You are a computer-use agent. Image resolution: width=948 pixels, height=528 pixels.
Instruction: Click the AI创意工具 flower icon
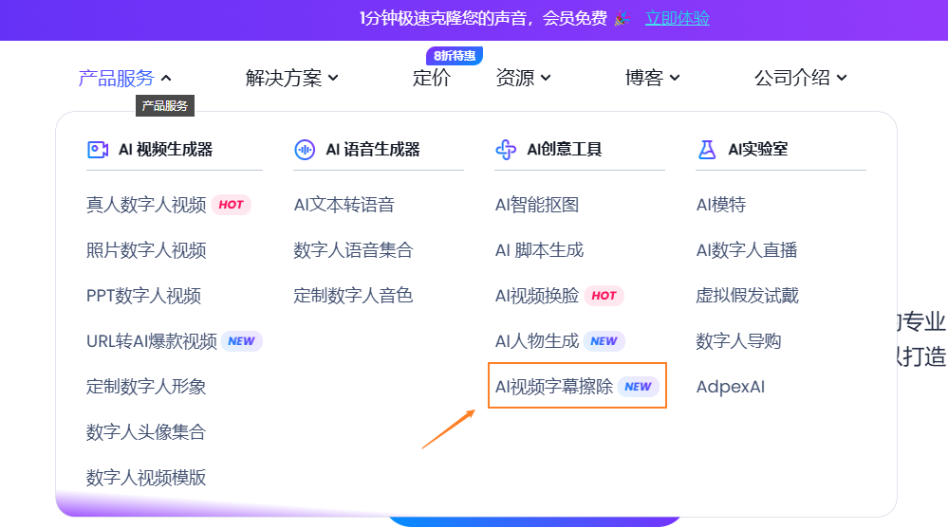click(507, 149)
